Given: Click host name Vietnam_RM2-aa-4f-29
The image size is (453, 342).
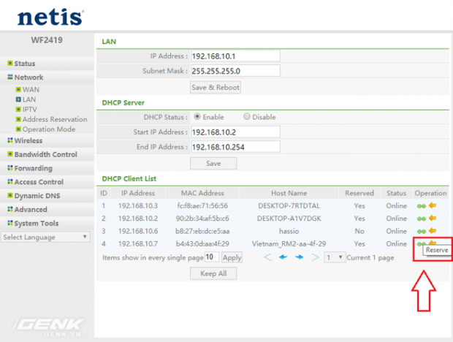Looking at the screenshot, I should pos(289,244).
